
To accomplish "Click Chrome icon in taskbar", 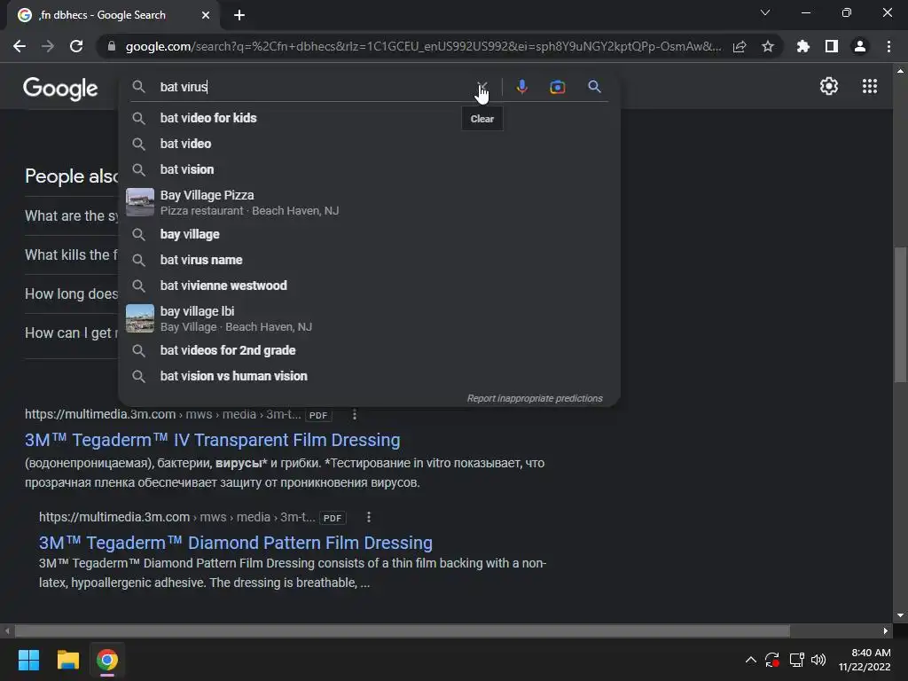I will pyautogui.click(x=107, y=660).
